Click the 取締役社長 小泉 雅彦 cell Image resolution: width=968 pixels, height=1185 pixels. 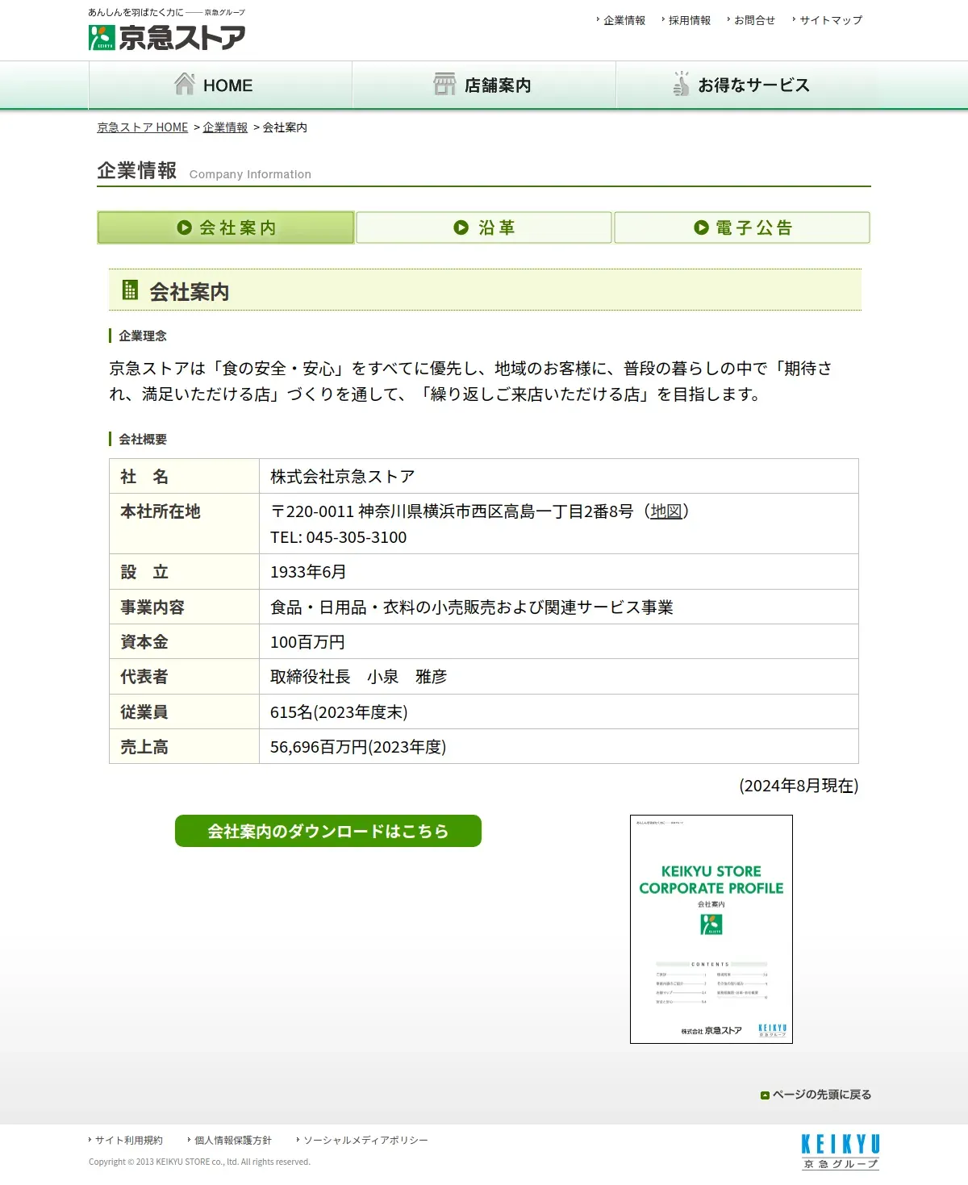[x=558, y=677]
